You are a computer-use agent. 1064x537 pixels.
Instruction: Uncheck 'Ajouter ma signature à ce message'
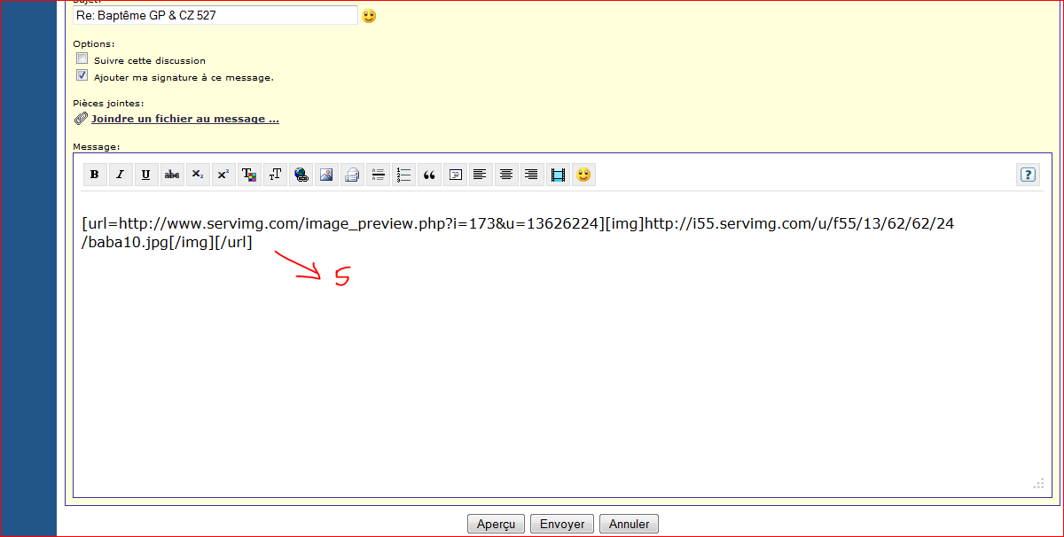pos(82,76)
